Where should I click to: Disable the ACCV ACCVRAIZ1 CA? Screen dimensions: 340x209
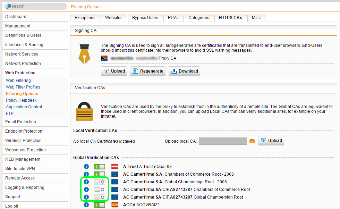100,204
